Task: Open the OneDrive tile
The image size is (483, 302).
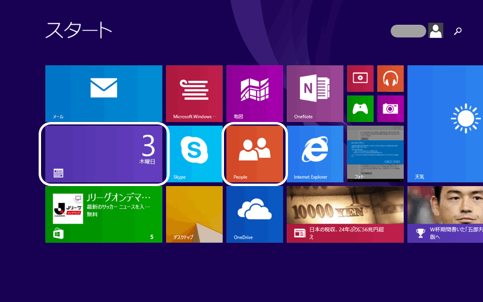Action: click(254, 214)
